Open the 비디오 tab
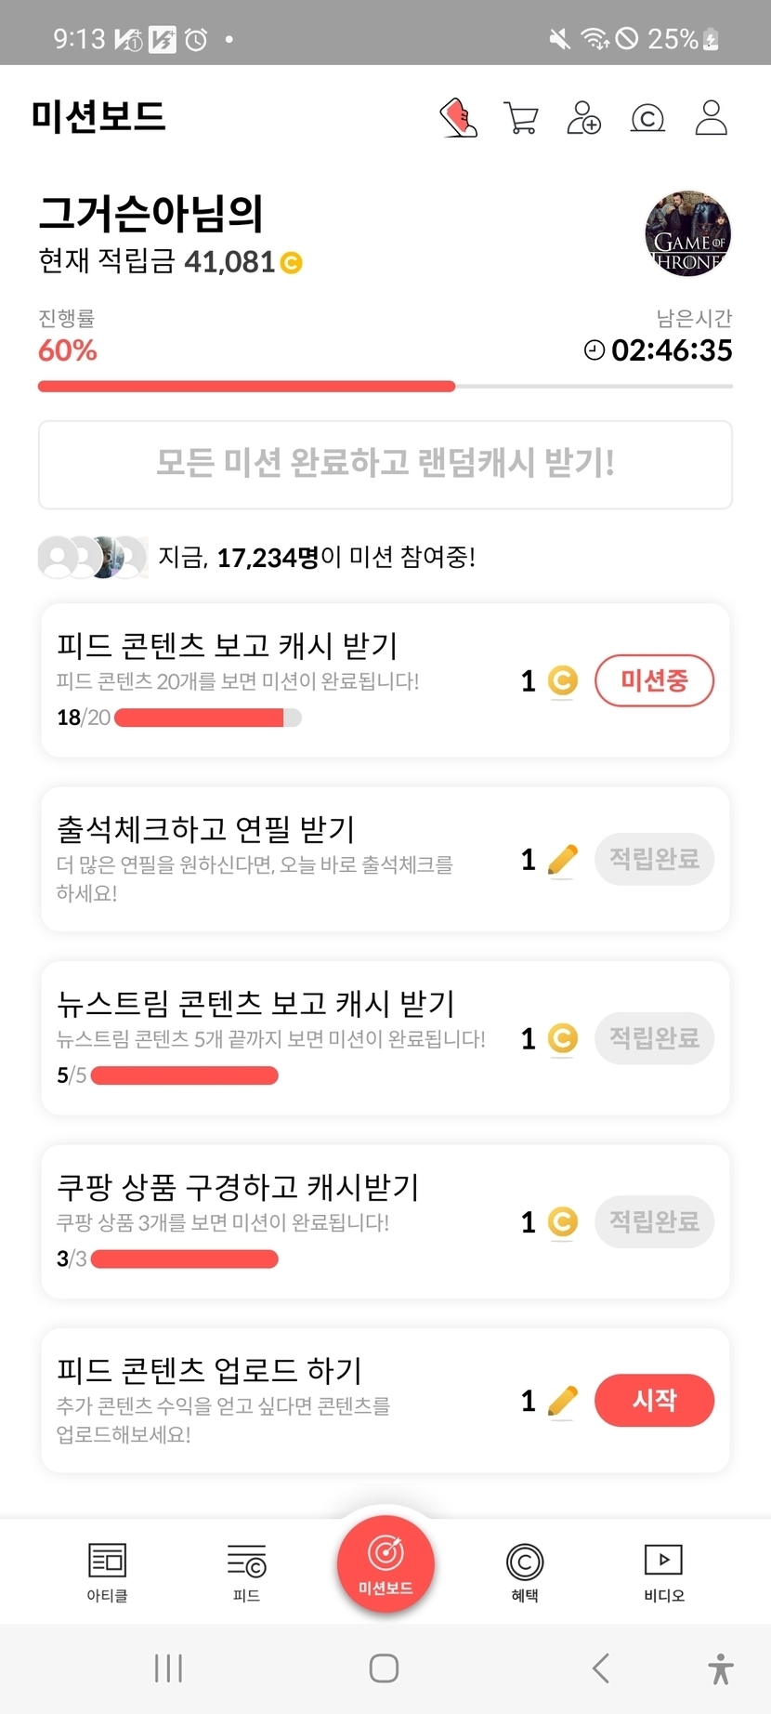 [x=664, y=1572]
